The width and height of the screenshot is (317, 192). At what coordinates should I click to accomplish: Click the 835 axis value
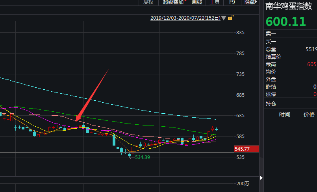pos(240,33)
